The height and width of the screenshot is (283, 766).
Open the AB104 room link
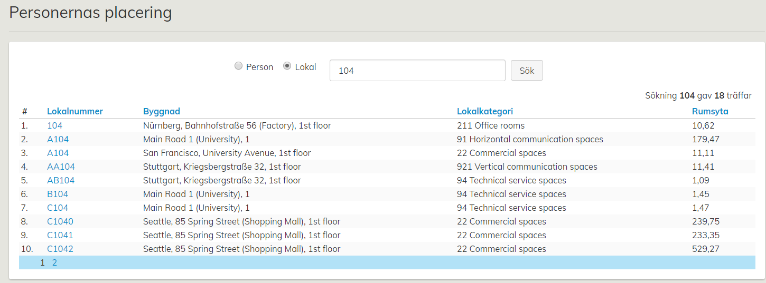click(x=61, y=181)
